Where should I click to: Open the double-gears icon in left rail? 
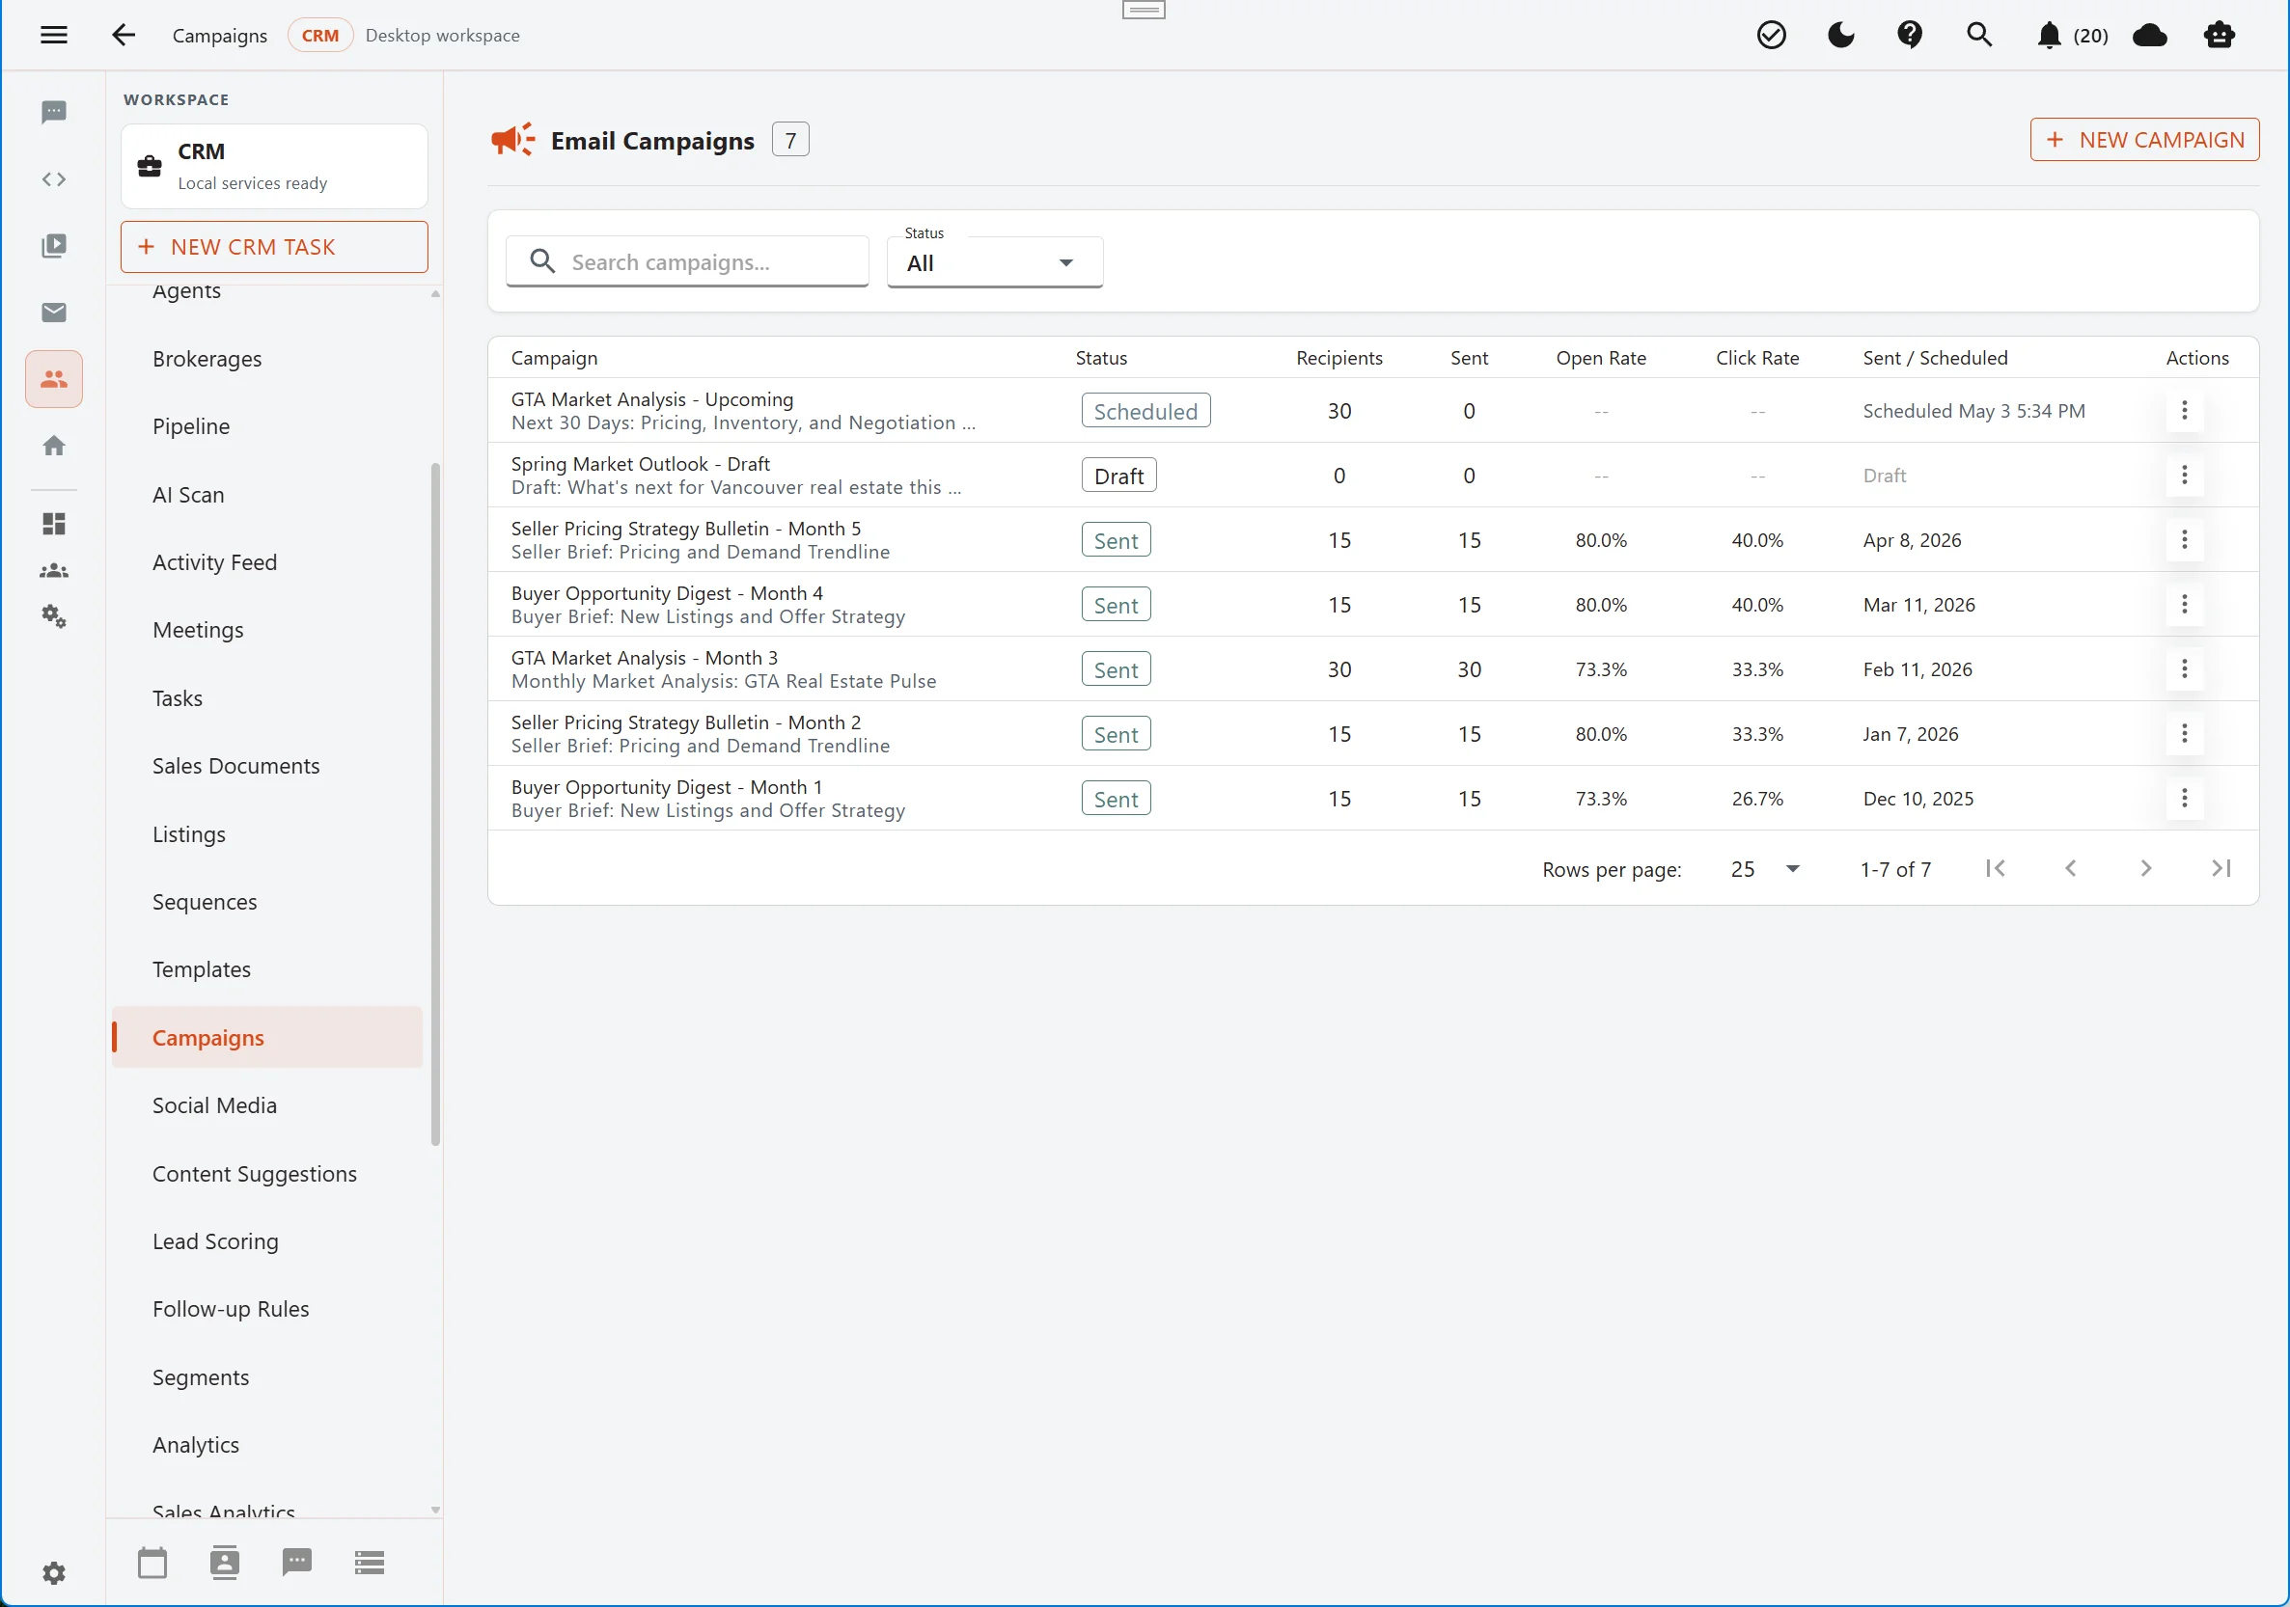tap(54, 616)
